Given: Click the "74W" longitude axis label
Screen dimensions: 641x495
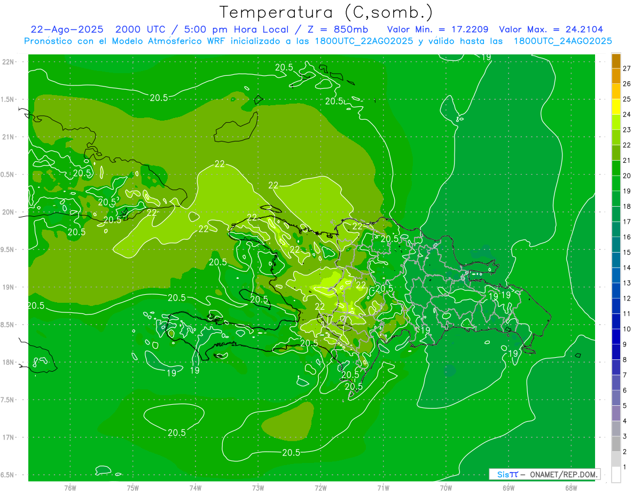Looking at the screenshot, I should pos(196,488).
